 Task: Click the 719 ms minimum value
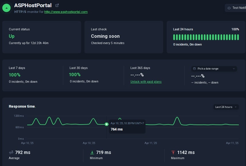(x=104, y=152)
